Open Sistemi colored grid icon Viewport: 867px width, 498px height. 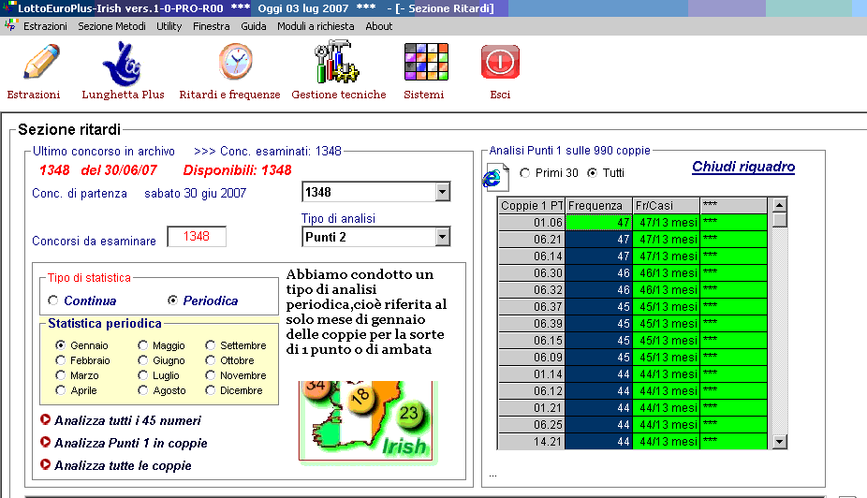pos(426,62)
